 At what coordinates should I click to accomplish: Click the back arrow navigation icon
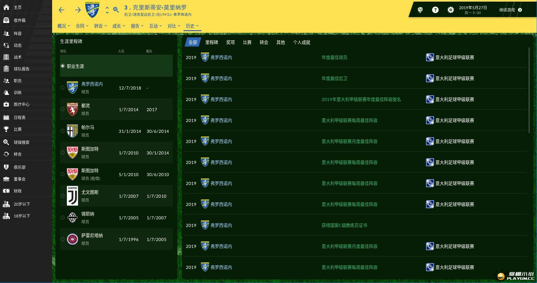click(61, 10)
